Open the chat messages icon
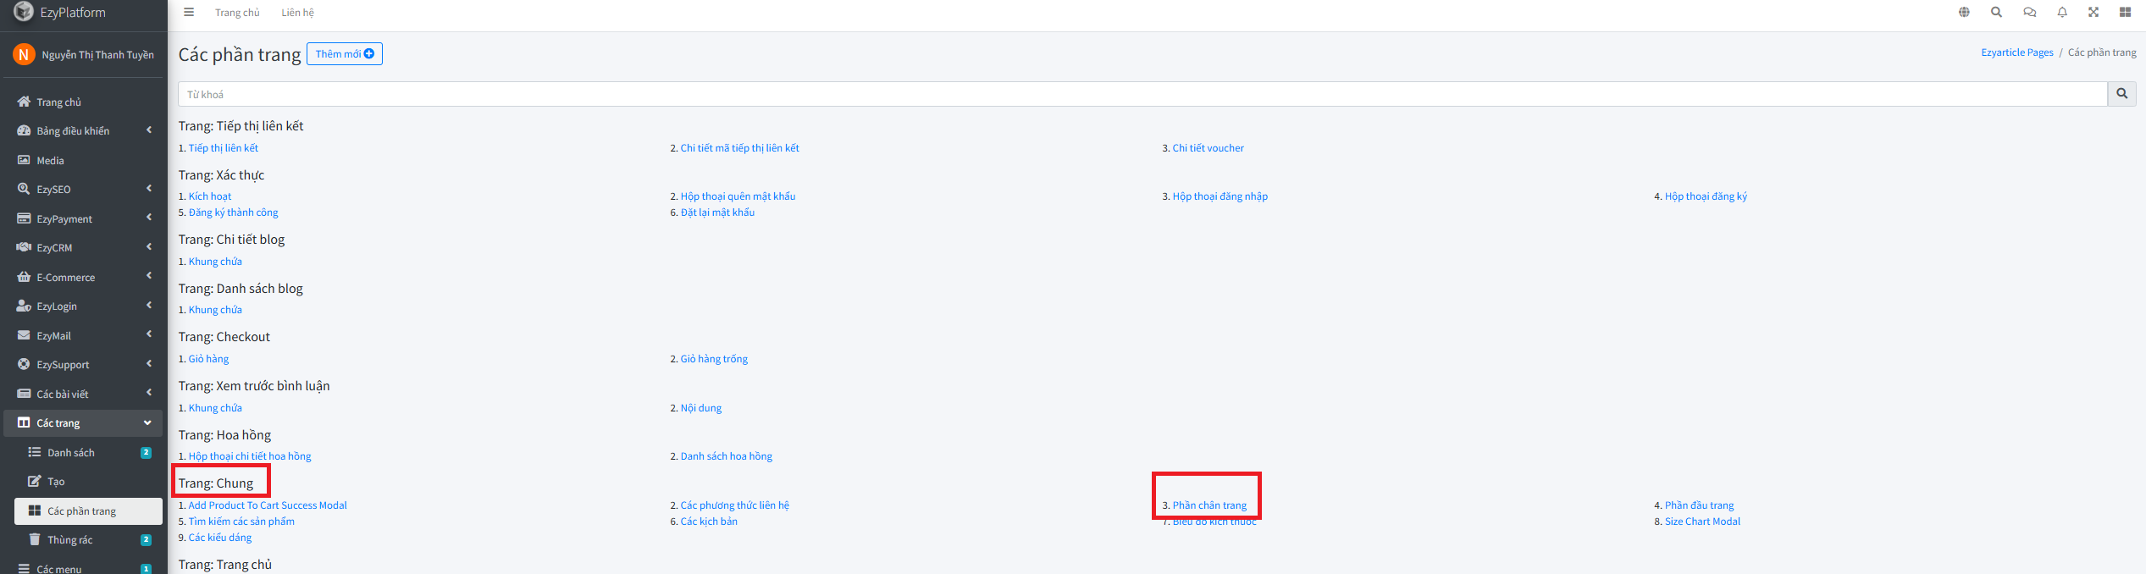 (x=2030, y=13)
